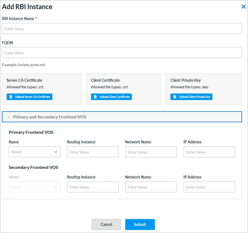Upload a Client Certificate
This screenshot has height=233, width=248.
[111, 96]
